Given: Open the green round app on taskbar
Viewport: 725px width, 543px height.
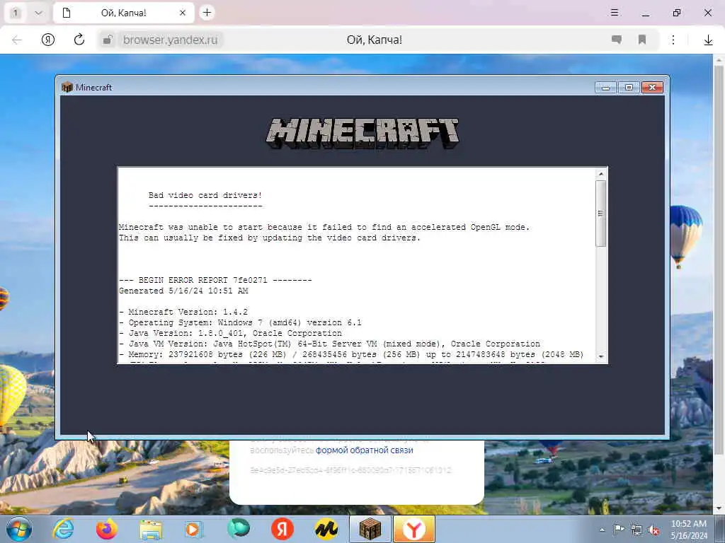Looking at the screenshot, I should (239, 529).
